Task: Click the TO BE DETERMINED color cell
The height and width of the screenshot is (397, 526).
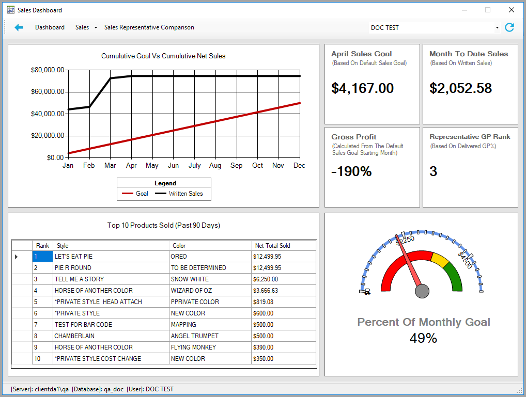Action: tap(210, 268)
